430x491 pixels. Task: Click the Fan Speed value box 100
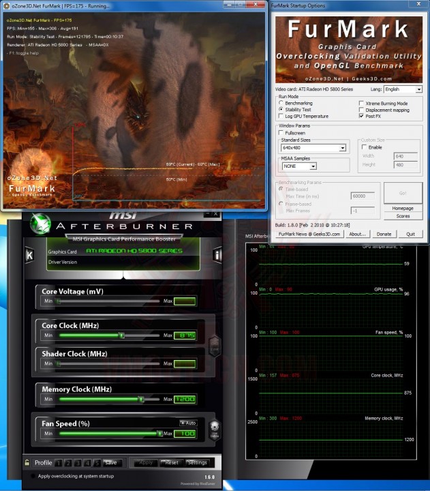[185, 434]
